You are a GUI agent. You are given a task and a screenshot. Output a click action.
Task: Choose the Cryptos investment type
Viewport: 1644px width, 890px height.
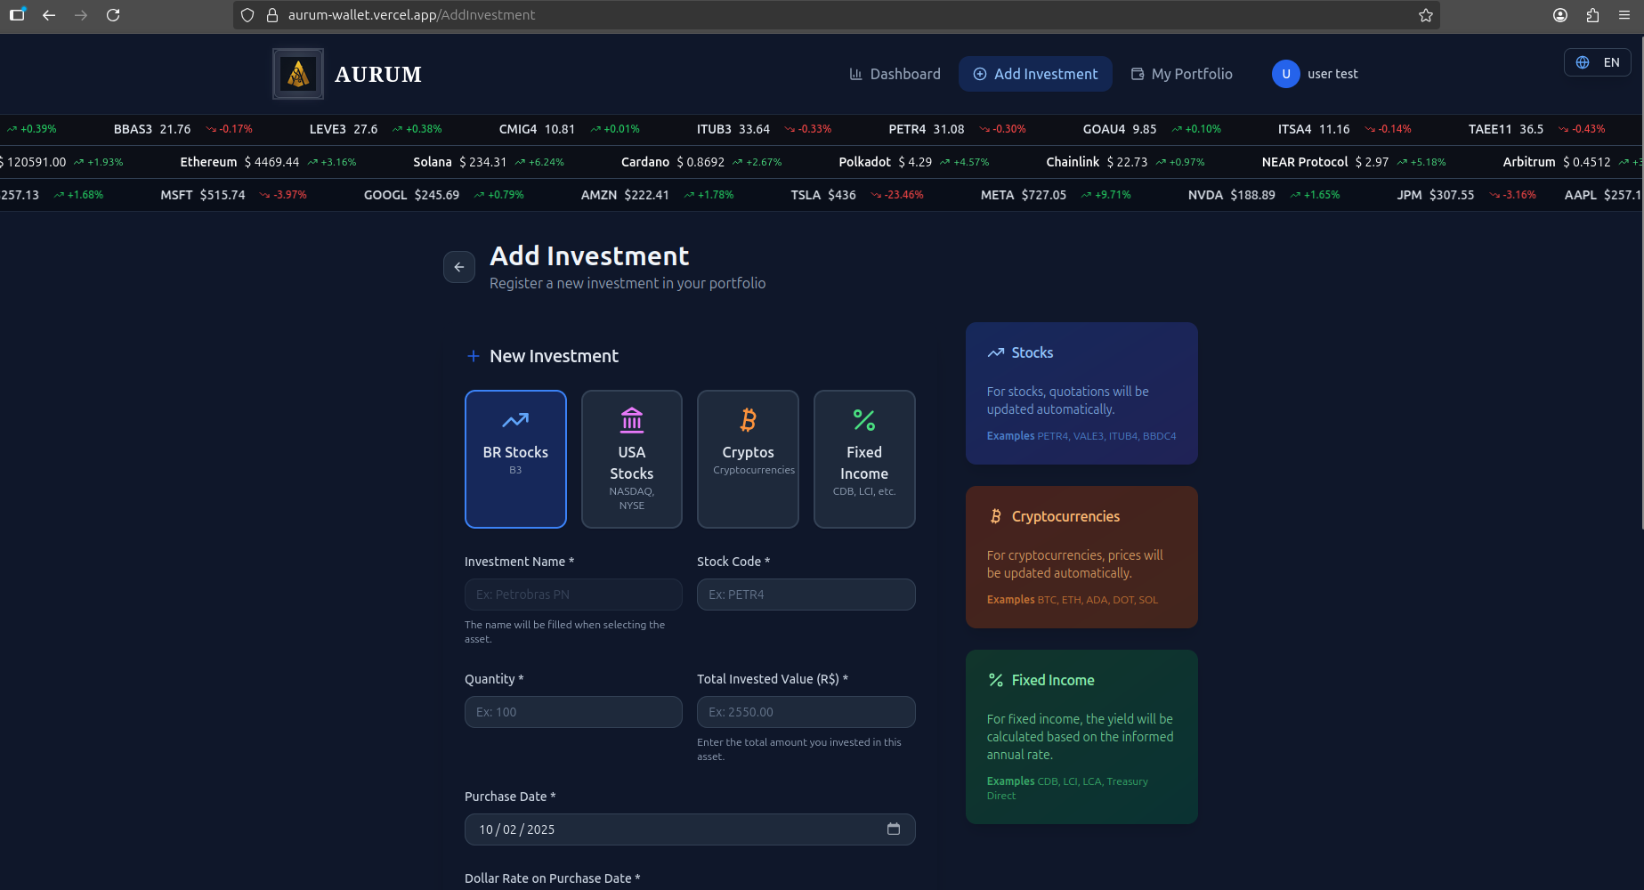(748, 459)
